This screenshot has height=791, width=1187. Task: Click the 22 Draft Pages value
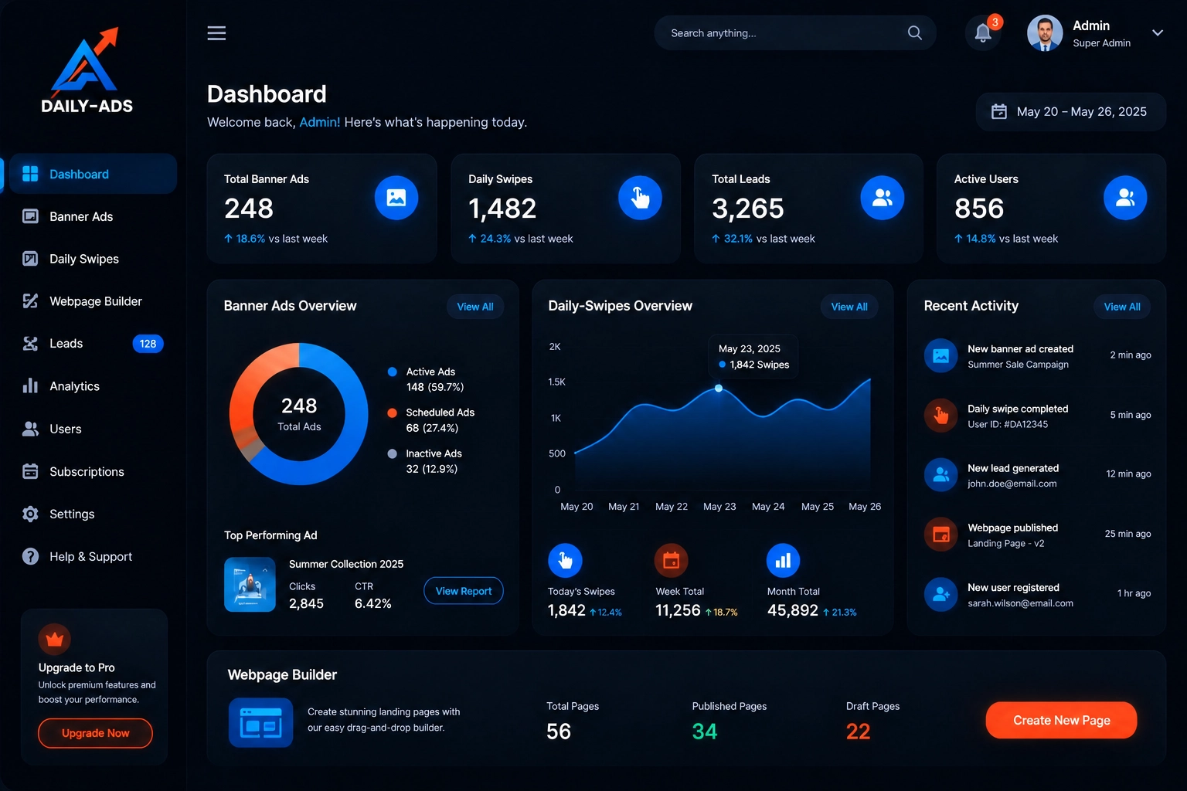[x=858, y=732]
